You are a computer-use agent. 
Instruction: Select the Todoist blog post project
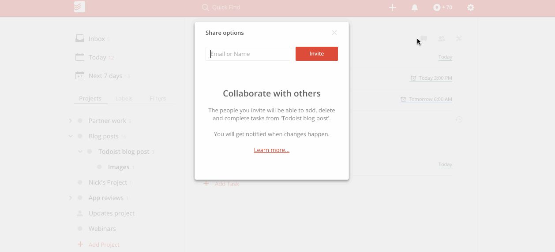point(124,152)
